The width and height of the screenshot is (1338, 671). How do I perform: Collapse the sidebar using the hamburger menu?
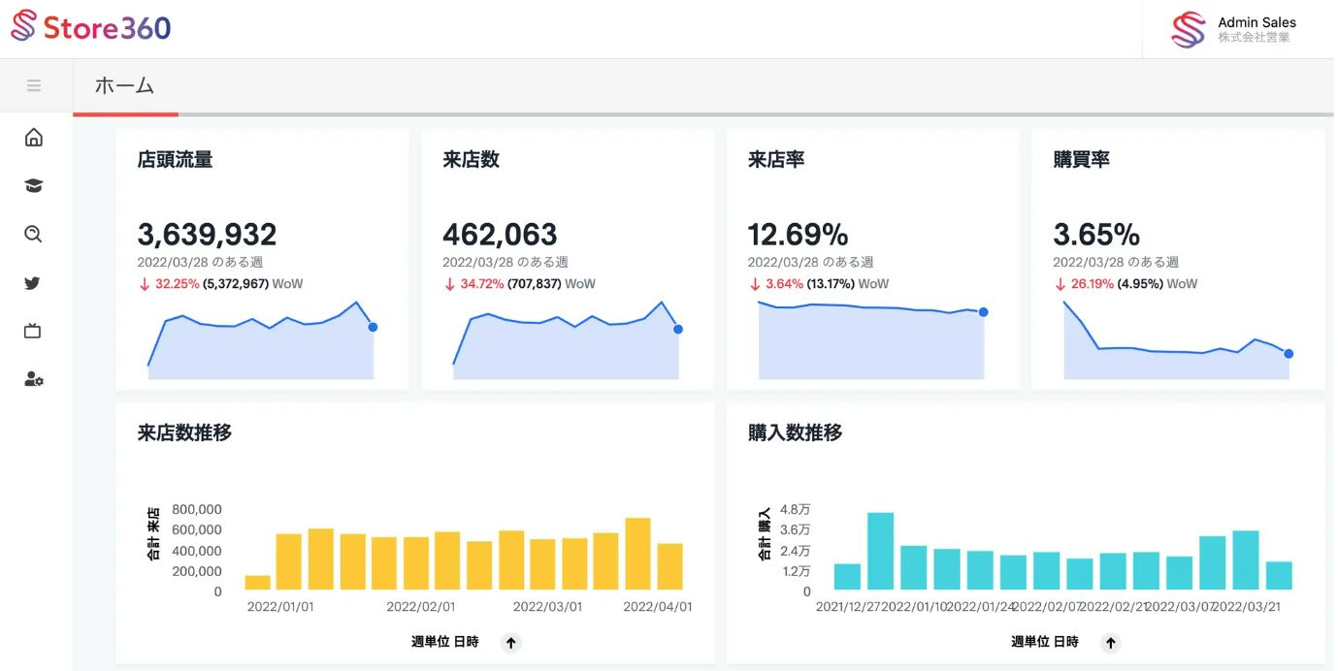click(35, 84)
